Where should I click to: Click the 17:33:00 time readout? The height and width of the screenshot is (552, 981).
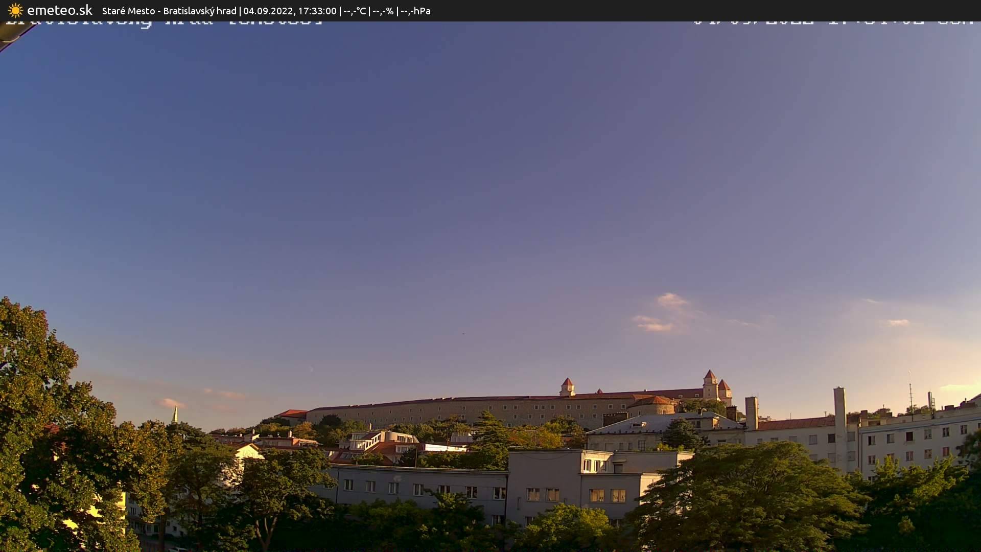317,10
